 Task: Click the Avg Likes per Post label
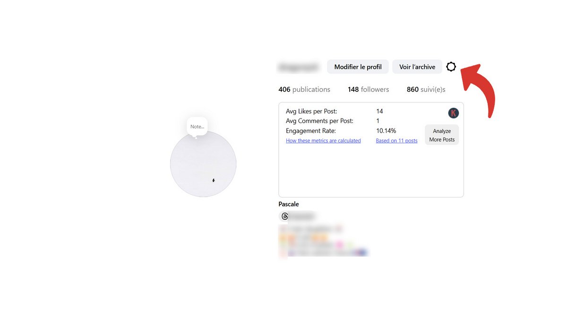coord(311,112)
